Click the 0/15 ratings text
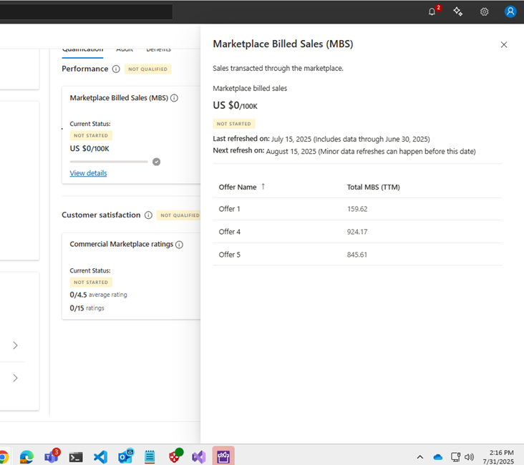The width and height of the screenshot is (524, 465). 87,308
